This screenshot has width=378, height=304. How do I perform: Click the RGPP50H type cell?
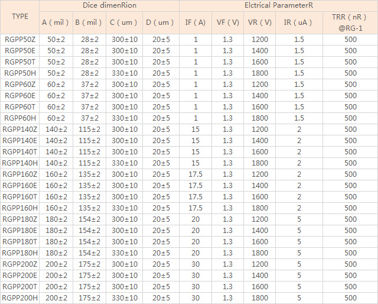click(20, 73)
